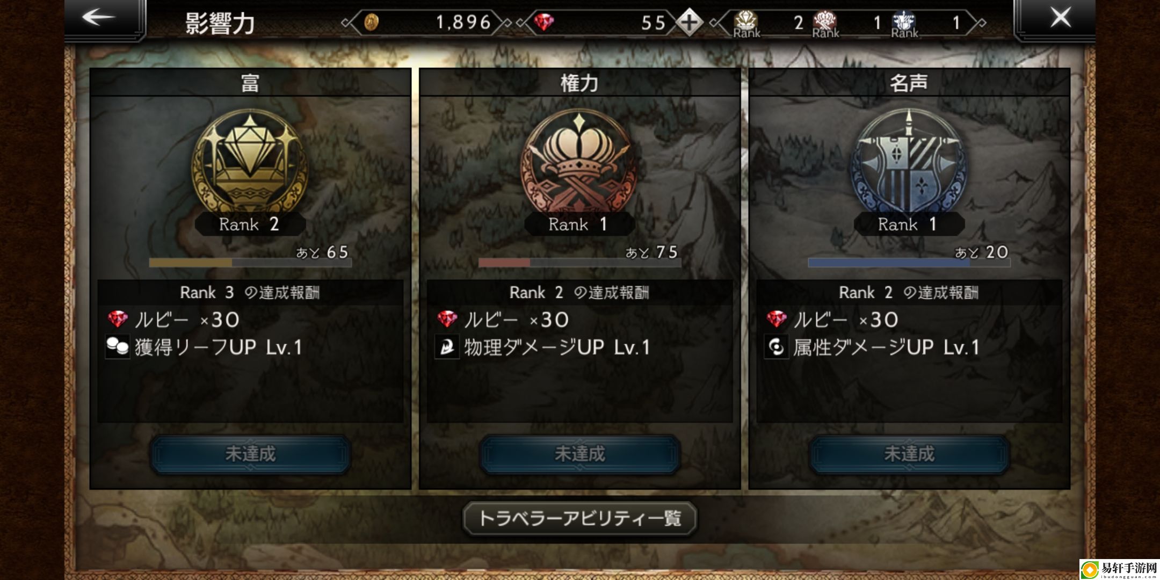Viewport: 1160px width, 580px height.
Task: Tap the 獲得リーフUP Lv.1 reward icon
Action: [118, 347]
